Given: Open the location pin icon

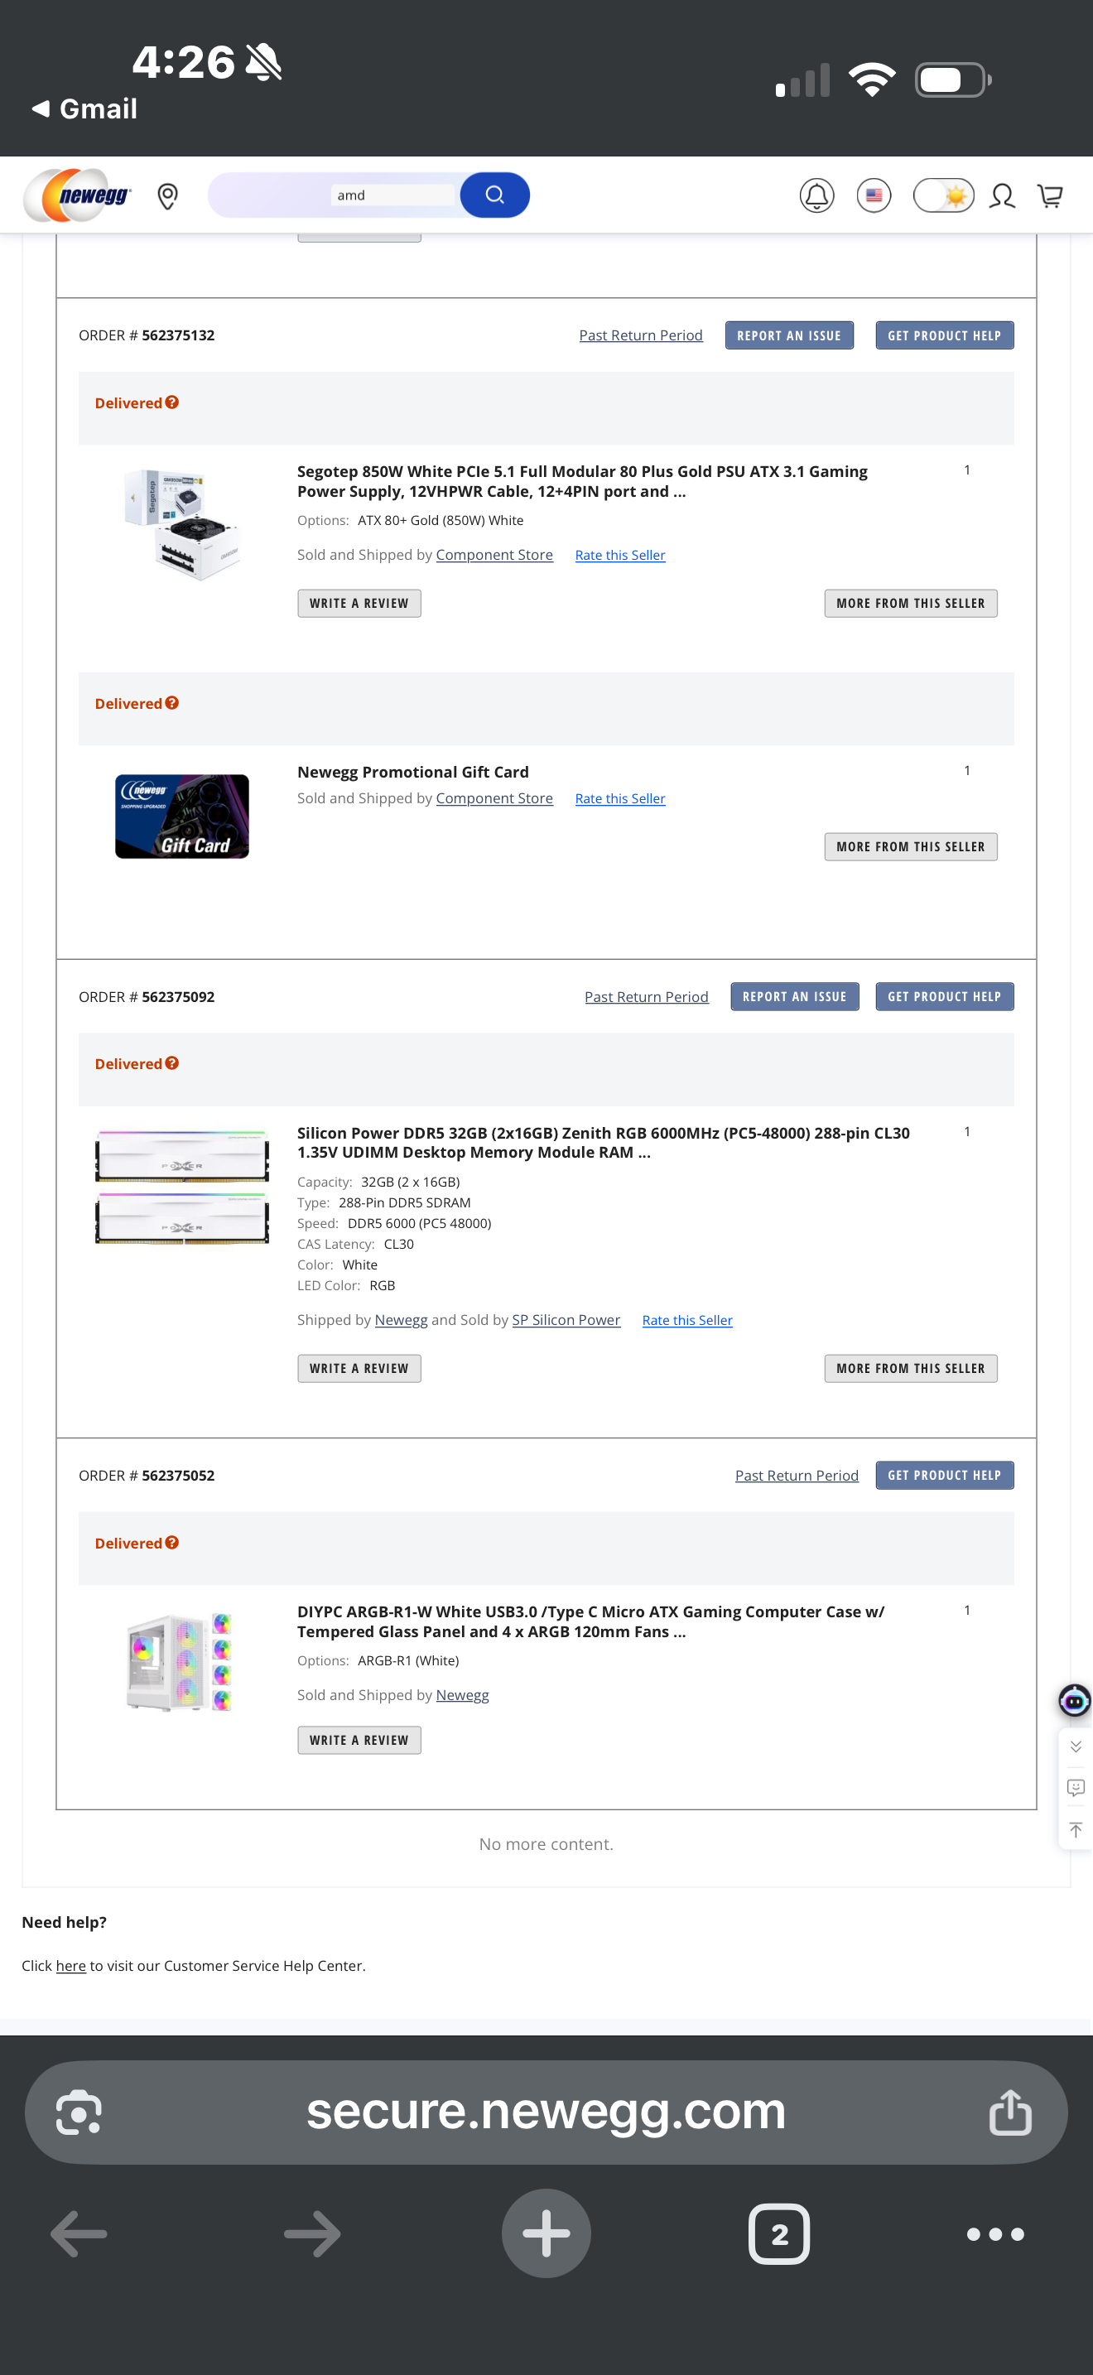Looking at the screenshot, I should 168,195.
